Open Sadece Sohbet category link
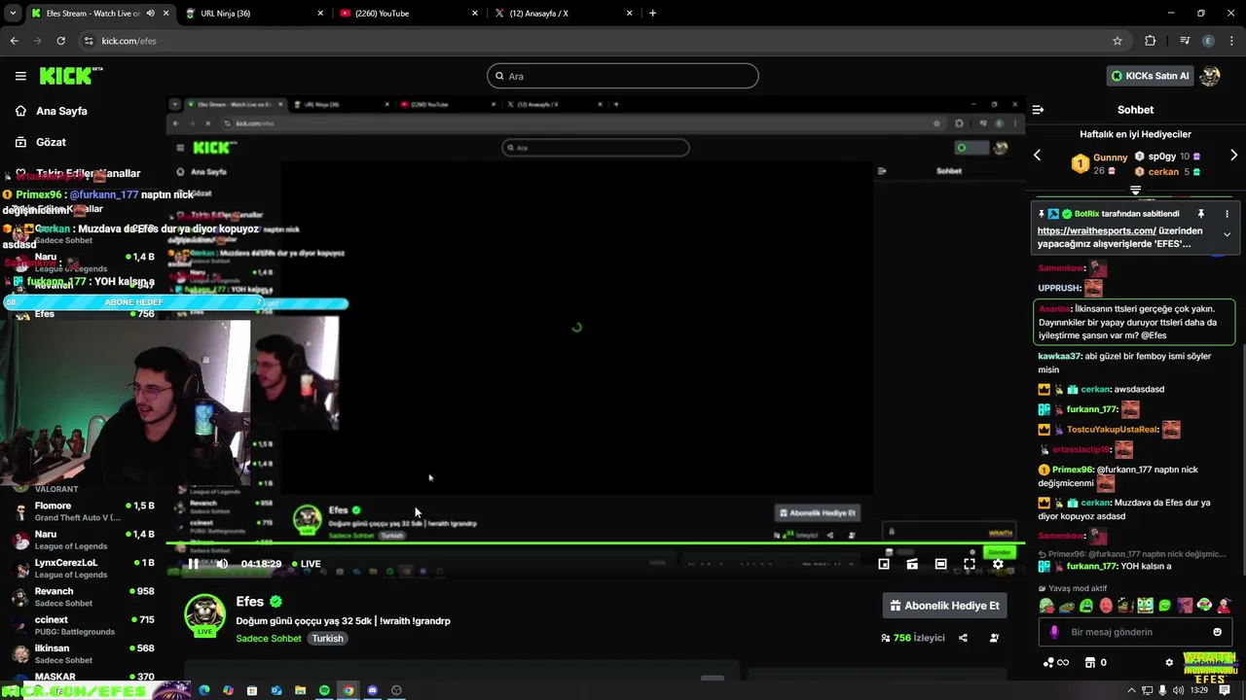Image resolution: width=1246 pixels, height=700 pixels. (x=269, y=639)
